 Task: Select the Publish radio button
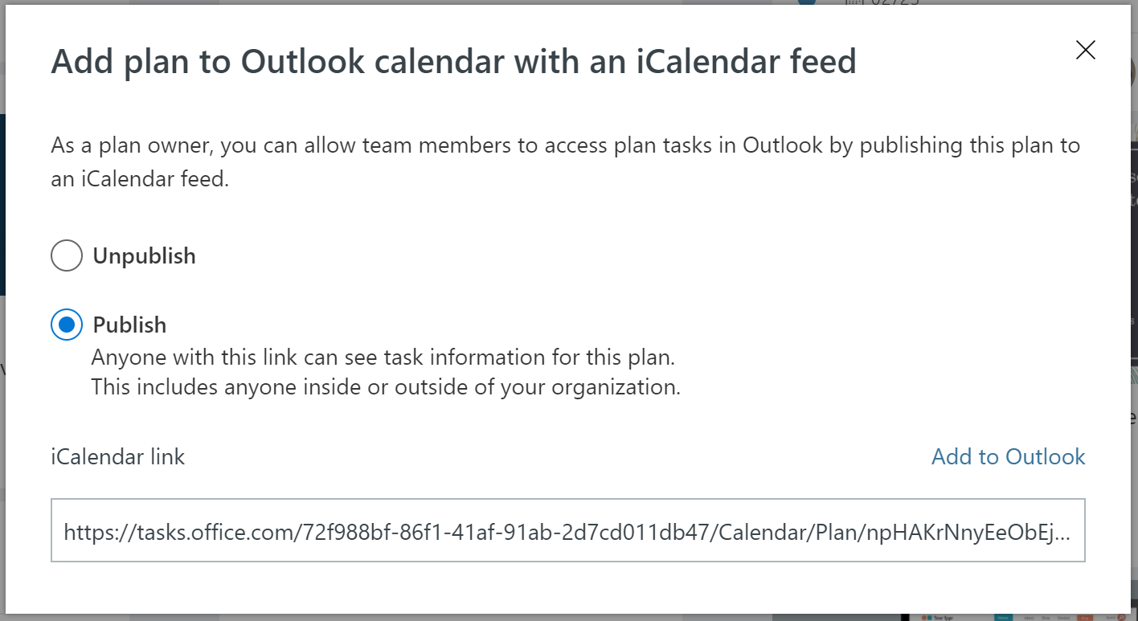[x=67, y=324]
